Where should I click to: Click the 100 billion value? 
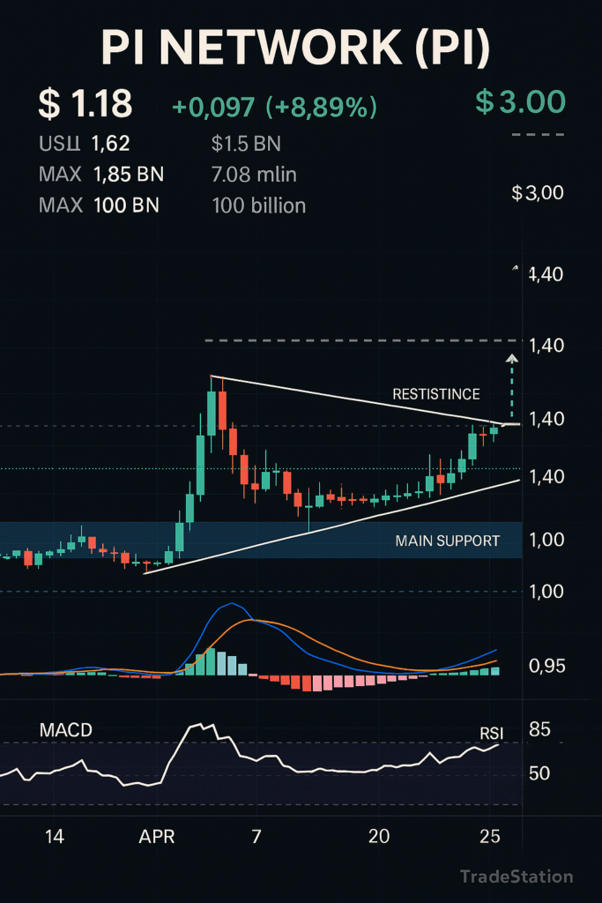point(259,205)
